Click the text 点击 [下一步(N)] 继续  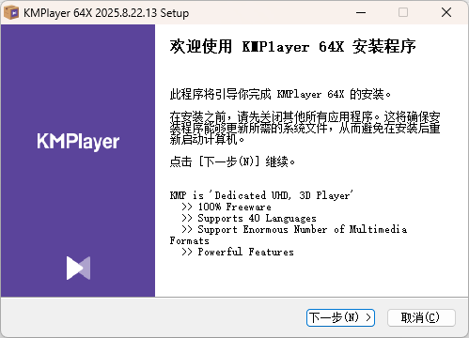(x=232, y=161)
